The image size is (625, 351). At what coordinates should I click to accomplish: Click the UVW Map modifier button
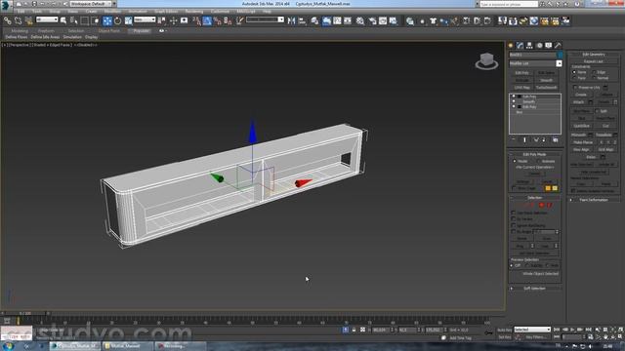[521, 88]
